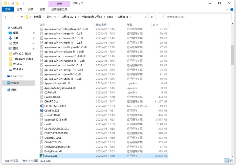236x165 pixels.
Task: Click the chevron after Office-2016 breadcrumb
Action: pos(79,17)
